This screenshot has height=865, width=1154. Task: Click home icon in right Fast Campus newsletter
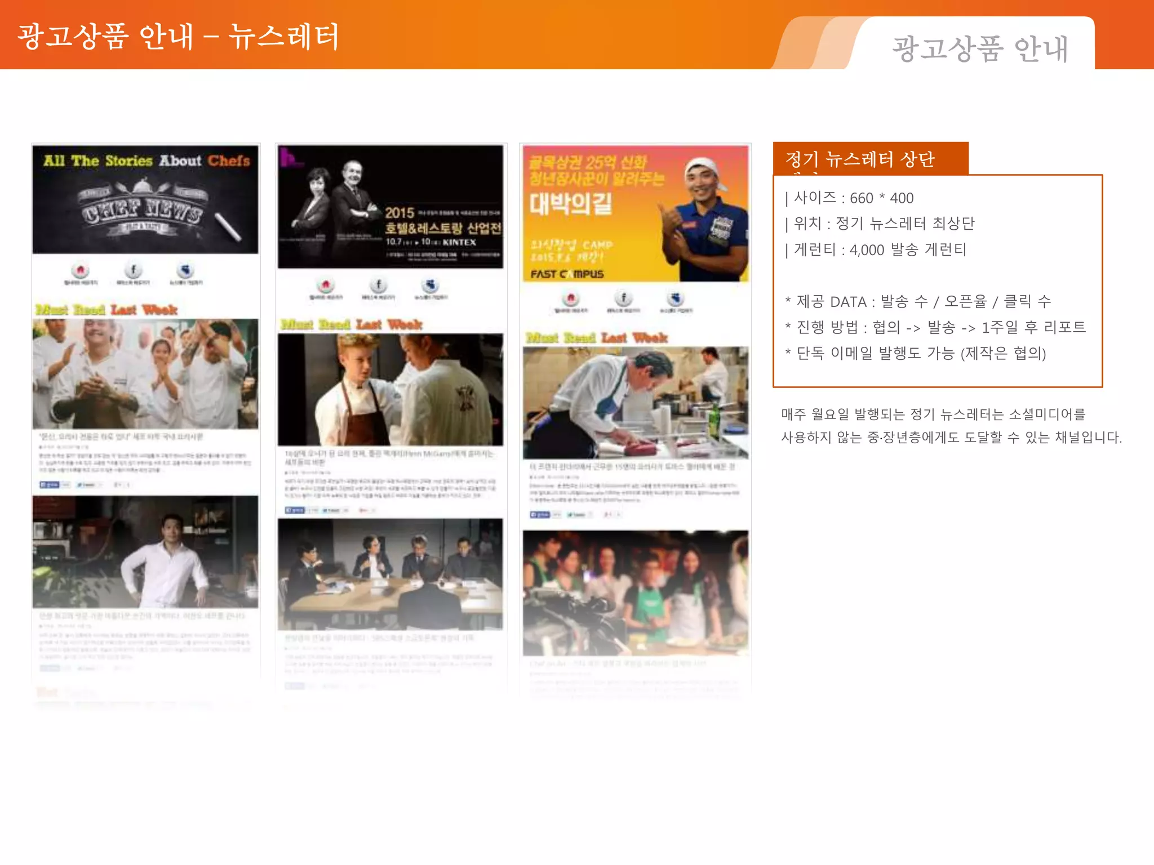coord(571,297)
